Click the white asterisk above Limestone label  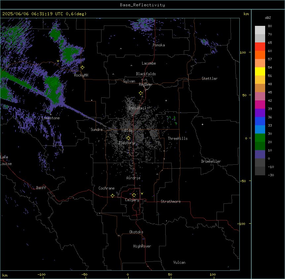point(51,115)
